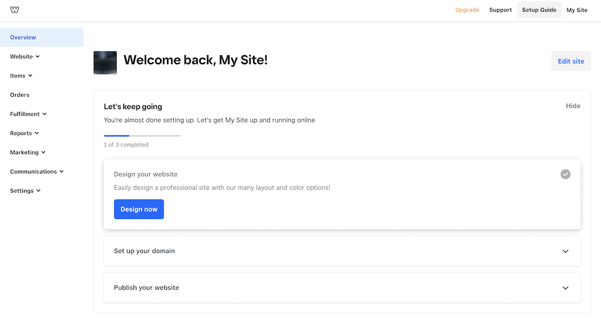The height and width of the screenshot is (318, 601).
Task: Expand the Set up your domain section
Action: (x=342, y=251)
